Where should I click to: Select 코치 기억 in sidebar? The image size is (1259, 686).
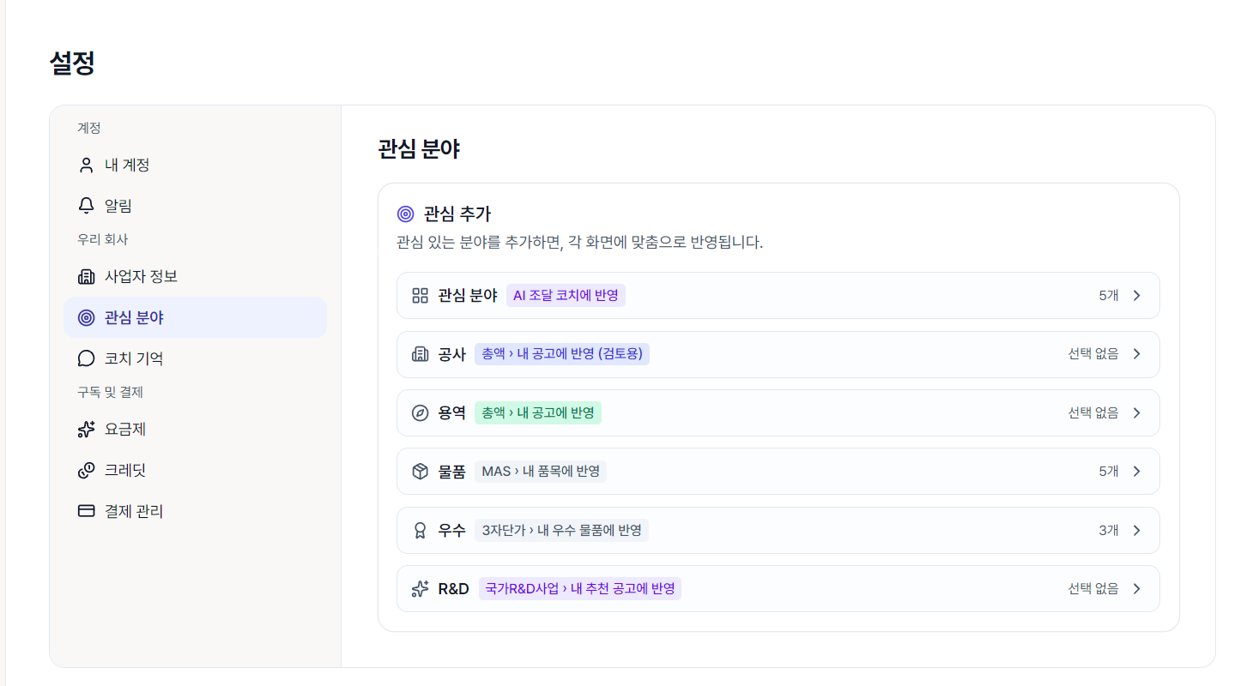click(195, 358)
